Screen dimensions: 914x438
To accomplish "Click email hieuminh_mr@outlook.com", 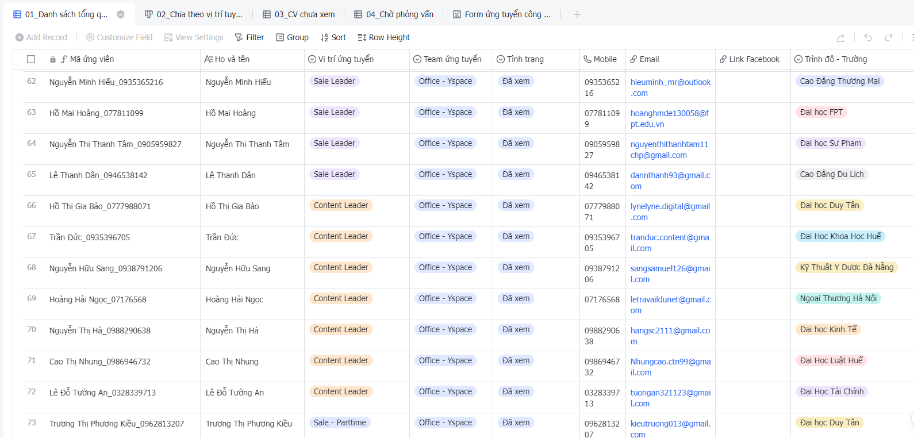I will point(670,87).
